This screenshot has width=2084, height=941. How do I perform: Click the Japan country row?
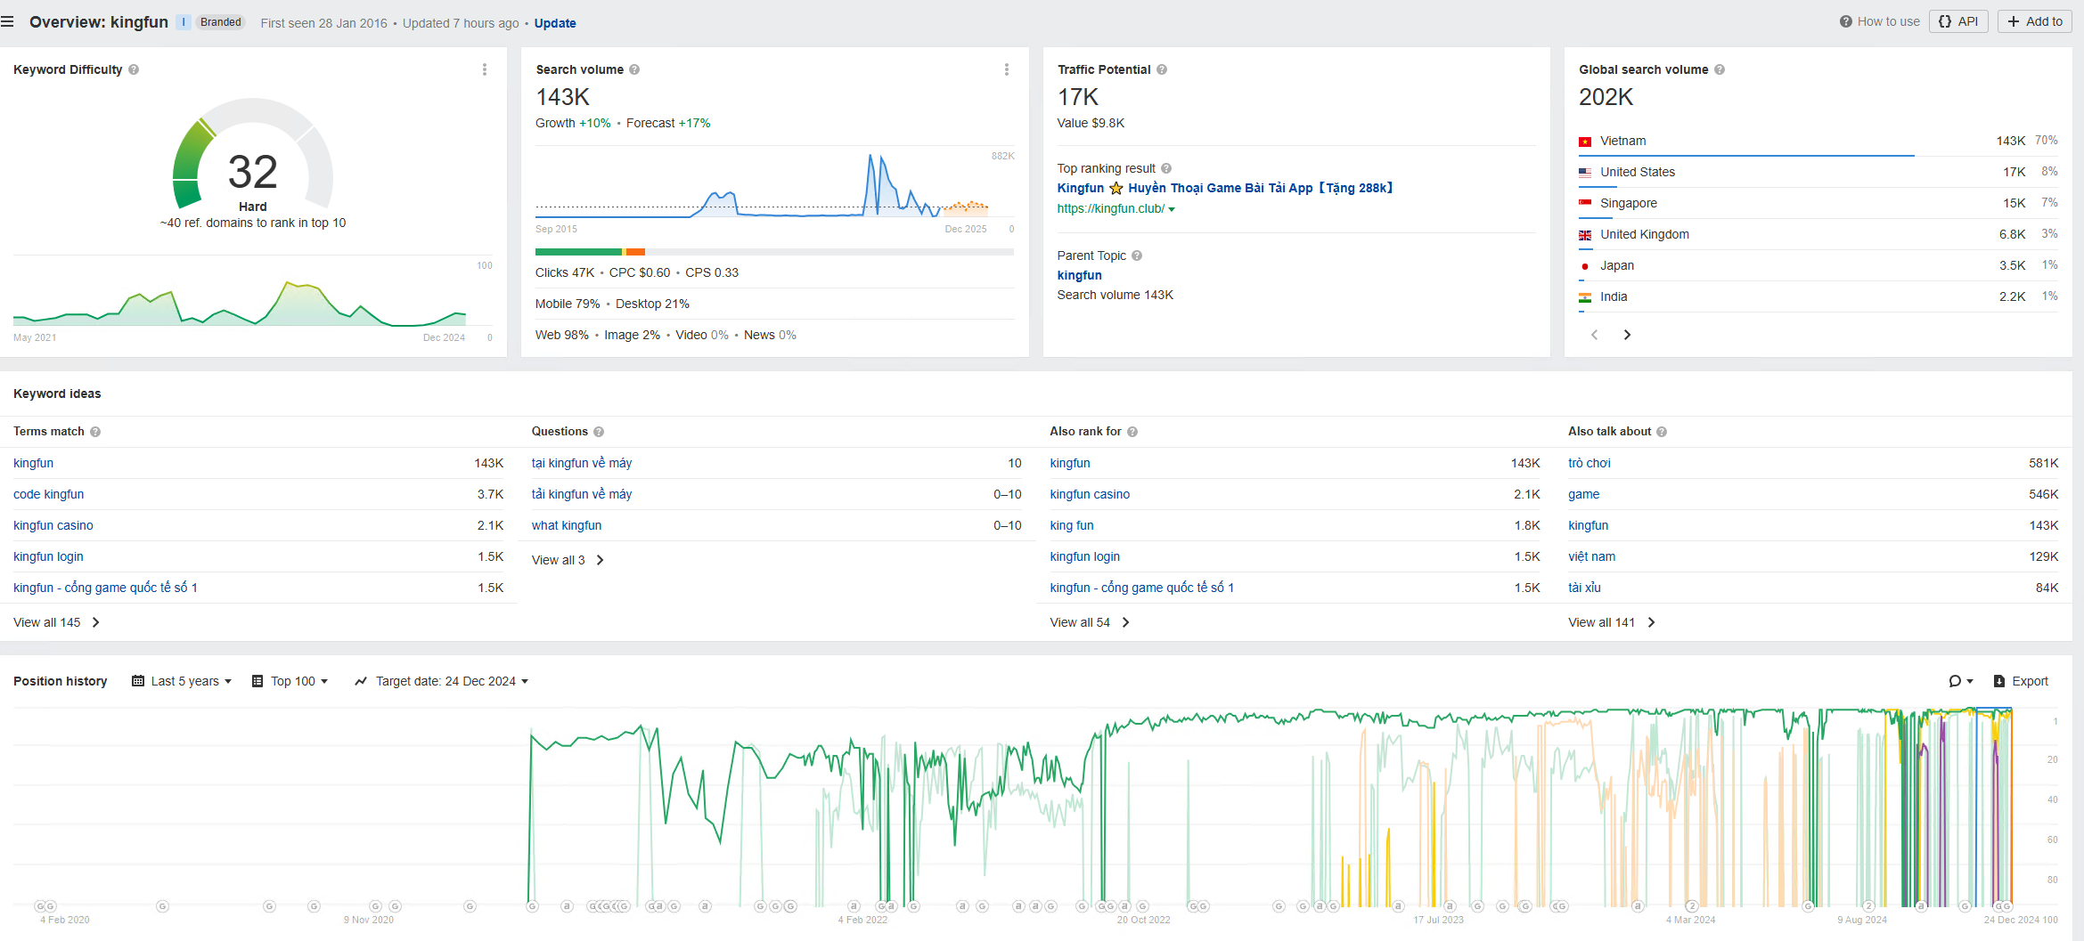pos(1818,265)
